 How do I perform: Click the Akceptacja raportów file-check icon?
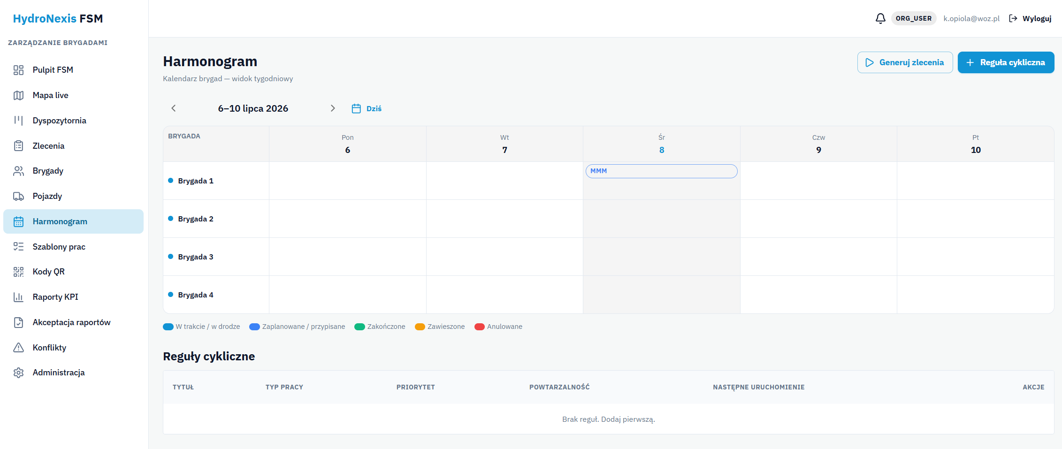18,322
